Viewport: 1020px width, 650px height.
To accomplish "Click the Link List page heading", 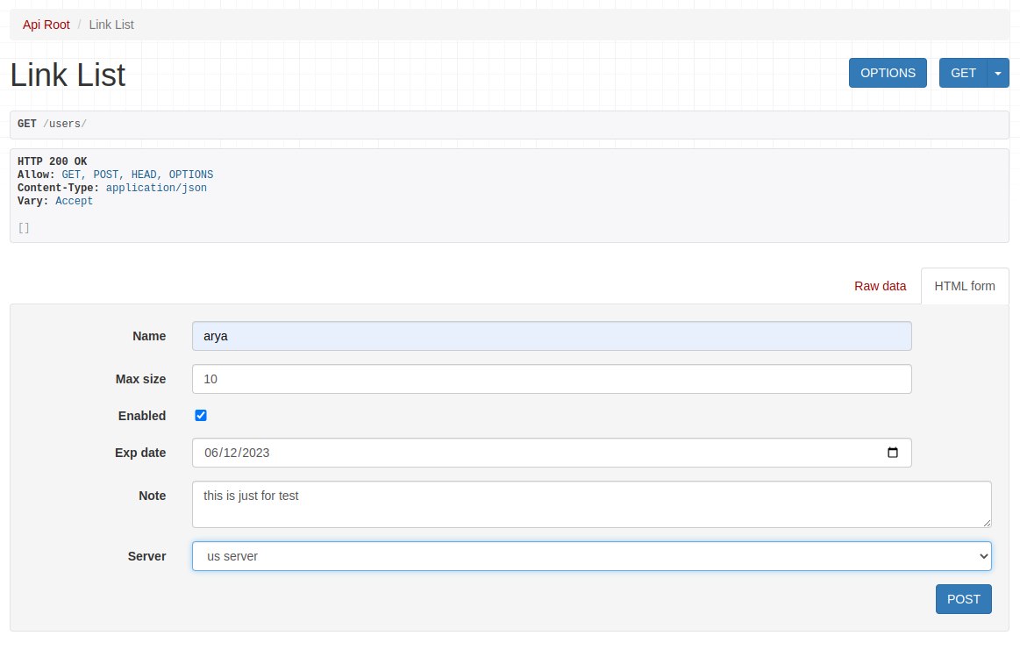I will pos(68,75).
